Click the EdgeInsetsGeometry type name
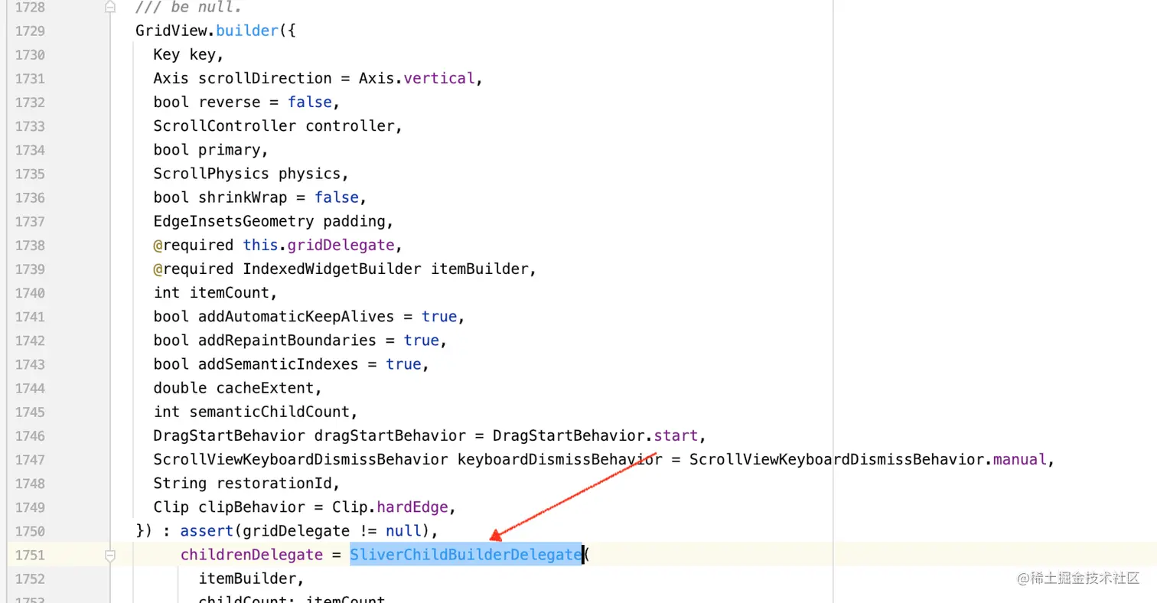 (x=233, y=221)
